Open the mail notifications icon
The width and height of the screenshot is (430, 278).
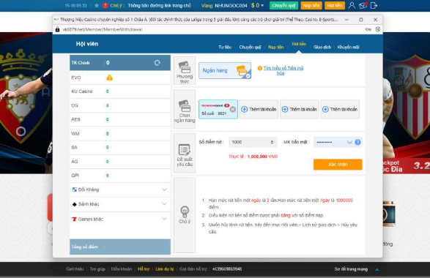coord(363,5)
